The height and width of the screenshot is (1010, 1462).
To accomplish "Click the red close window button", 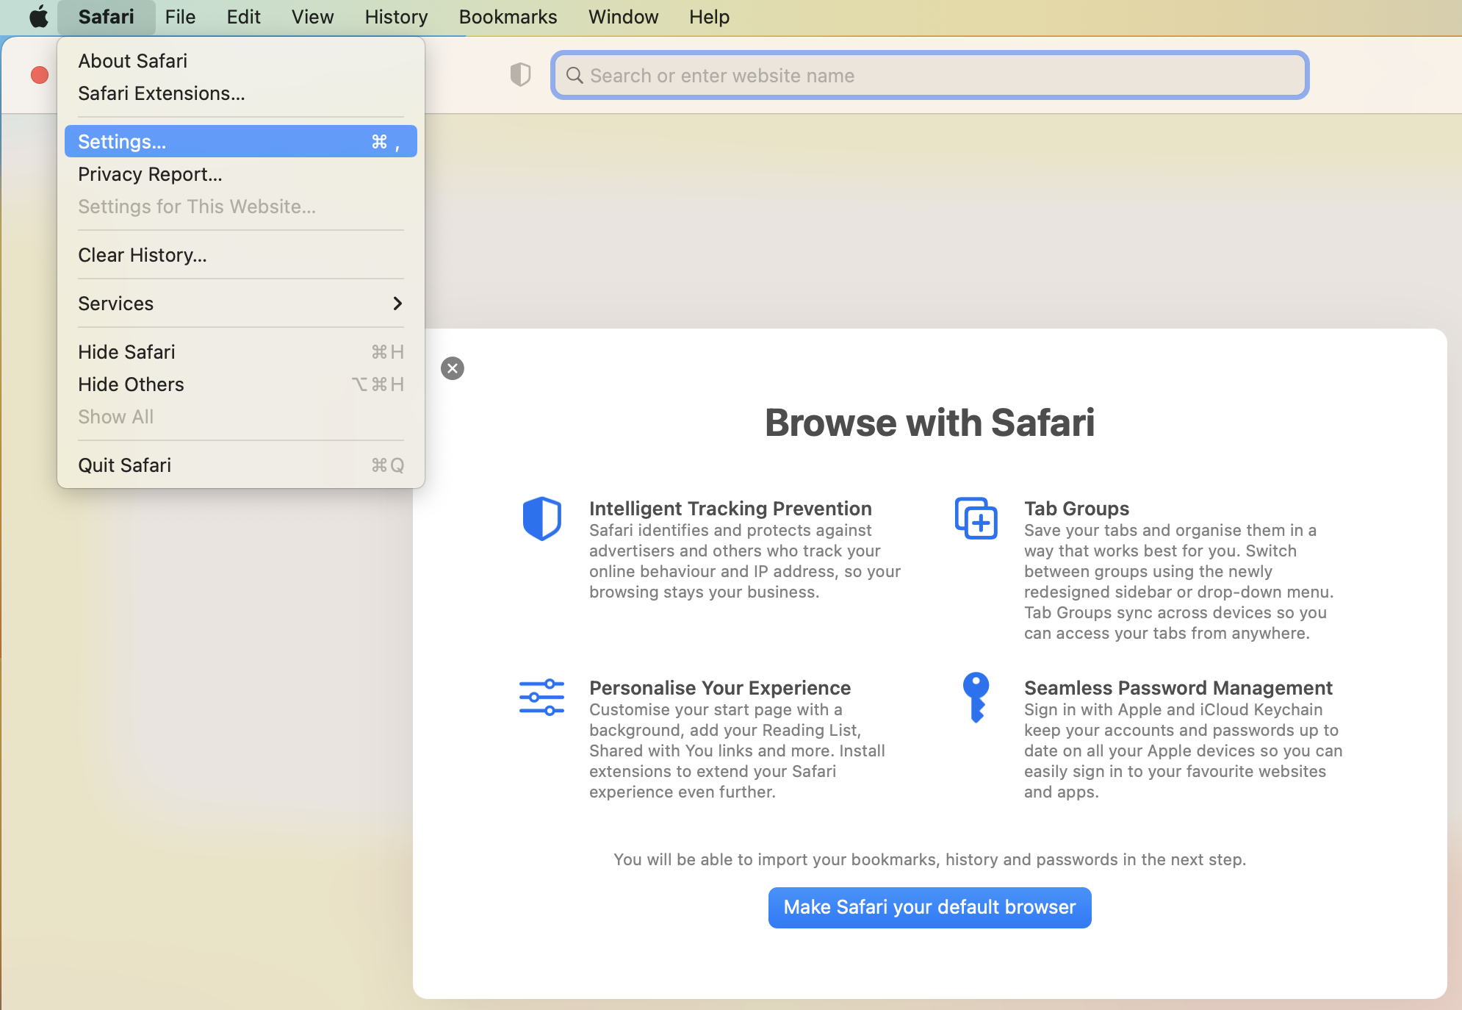I will 40,75.
